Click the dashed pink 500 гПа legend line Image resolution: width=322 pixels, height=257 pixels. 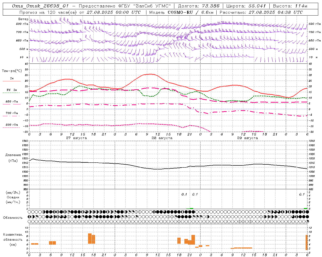11,127
